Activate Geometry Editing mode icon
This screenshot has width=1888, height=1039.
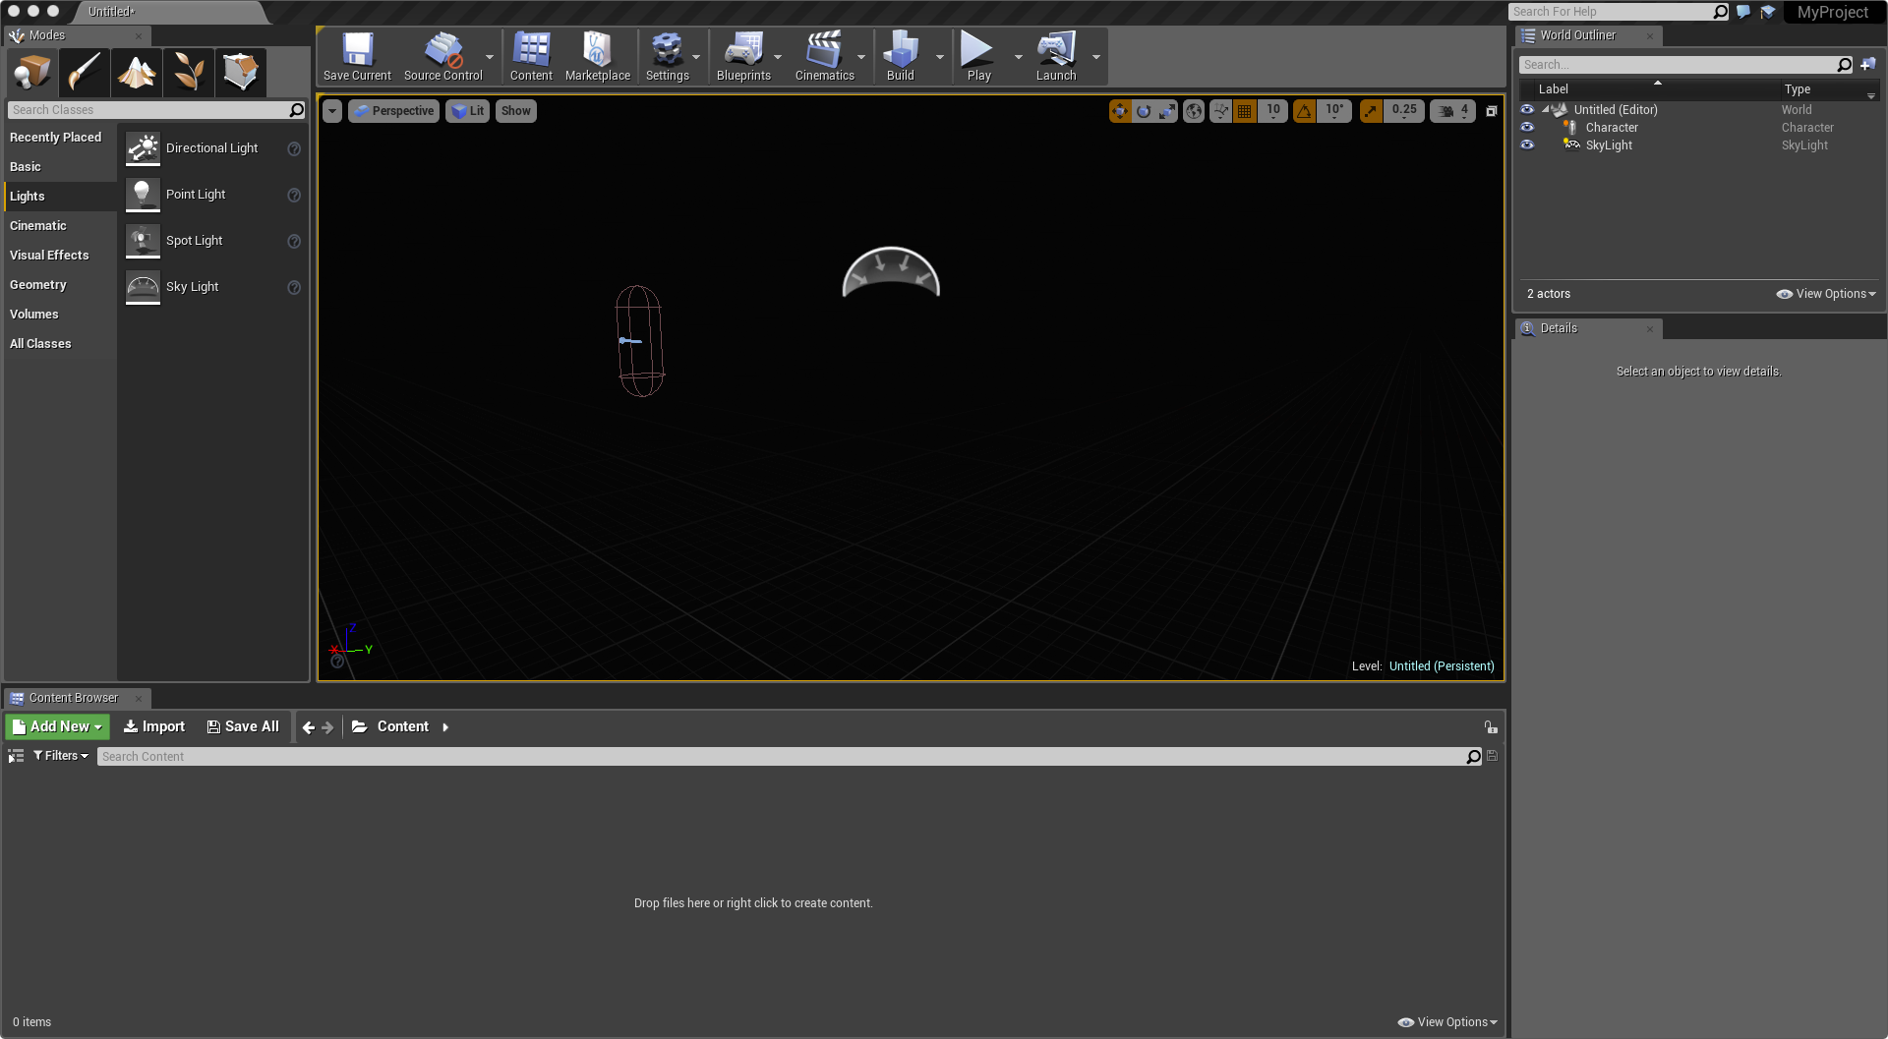point(241,72)
